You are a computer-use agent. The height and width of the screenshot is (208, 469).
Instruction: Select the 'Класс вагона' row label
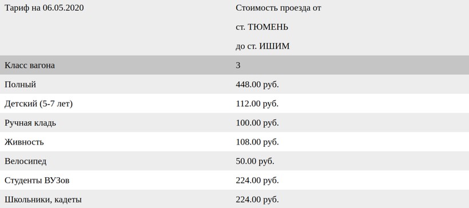[30, 65]
